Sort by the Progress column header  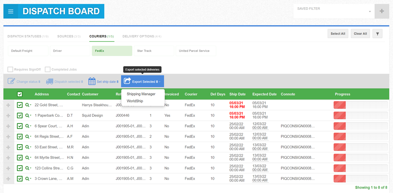[x=343, y=94]
